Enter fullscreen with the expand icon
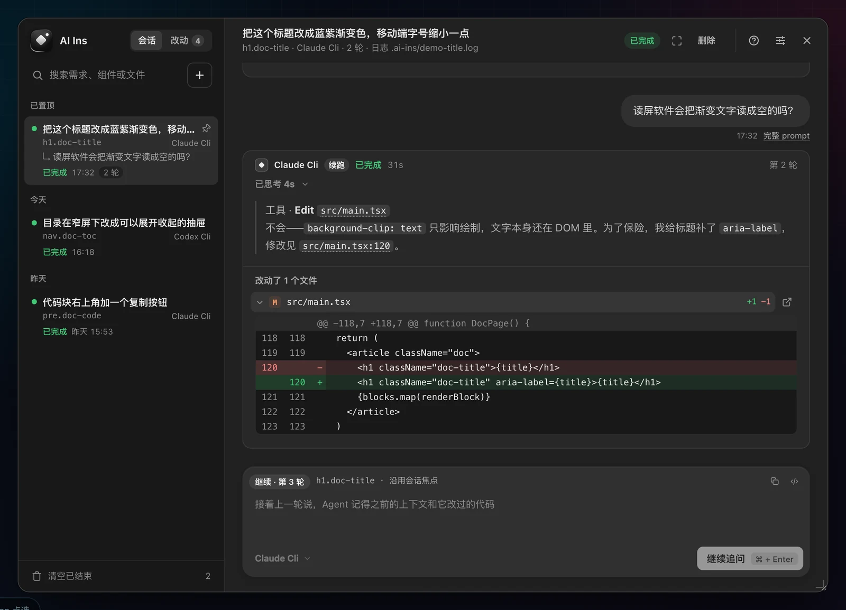 [677, 41]
